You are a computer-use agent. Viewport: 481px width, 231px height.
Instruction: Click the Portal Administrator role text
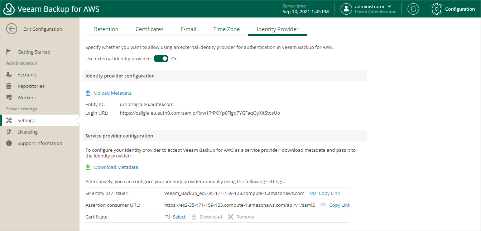375,12
